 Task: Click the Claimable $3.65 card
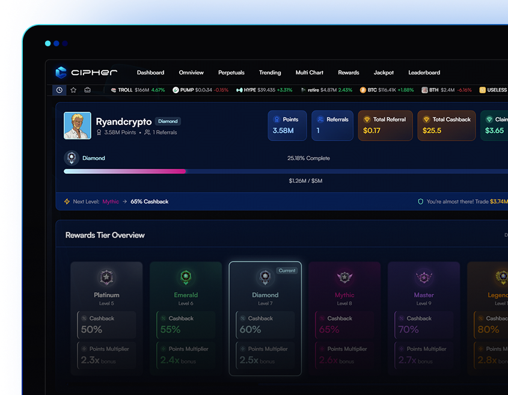pos(495,125)
